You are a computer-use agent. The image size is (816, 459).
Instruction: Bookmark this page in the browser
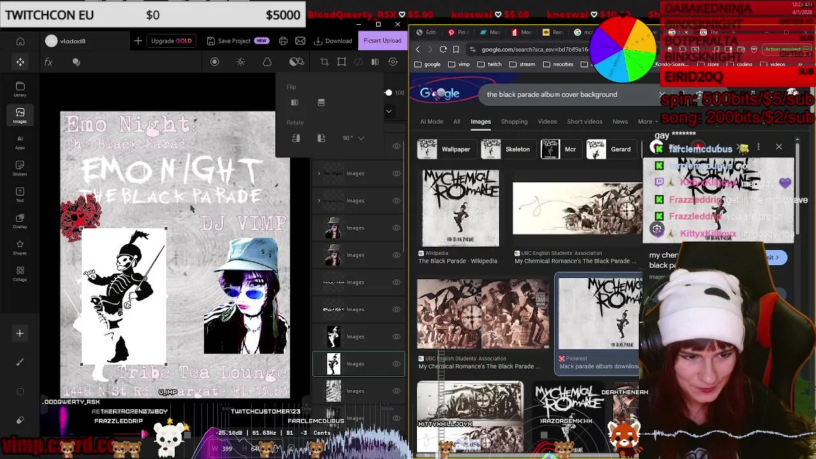(456, 49)
